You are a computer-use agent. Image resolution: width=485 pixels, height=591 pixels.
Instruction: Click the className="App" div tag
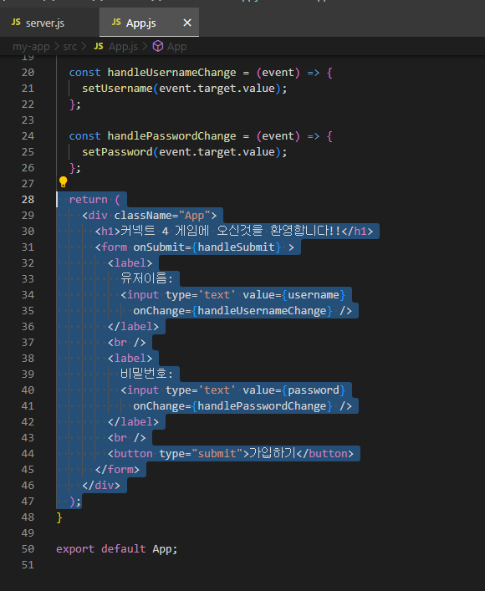[150, 215]
